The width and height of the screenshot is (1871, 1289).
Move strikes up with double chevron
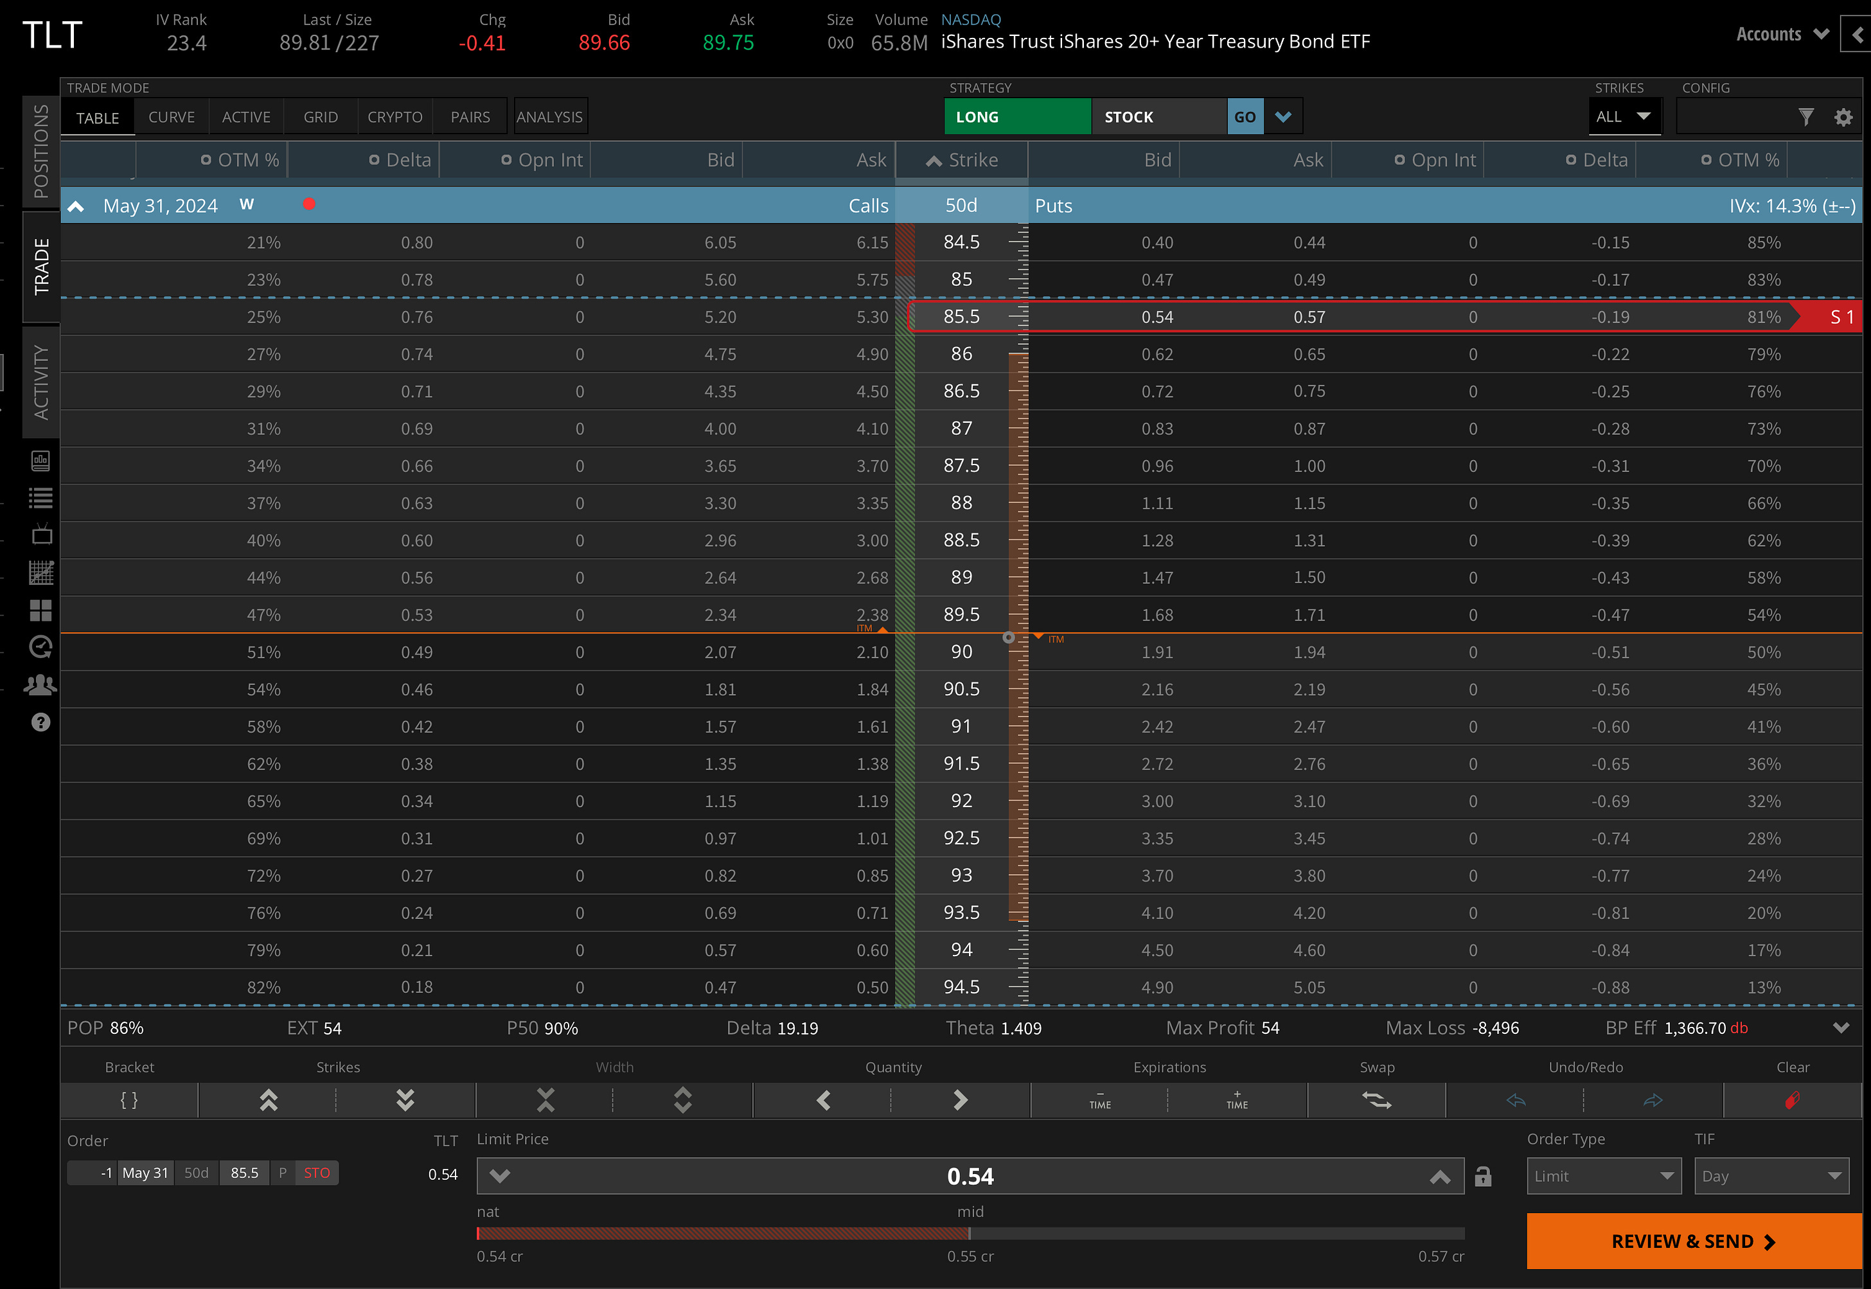coord(268,1100)
